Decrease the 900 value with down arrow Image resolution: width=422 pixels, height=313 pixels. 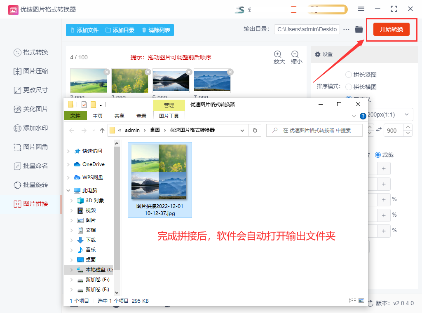click(x=408, y=133)
